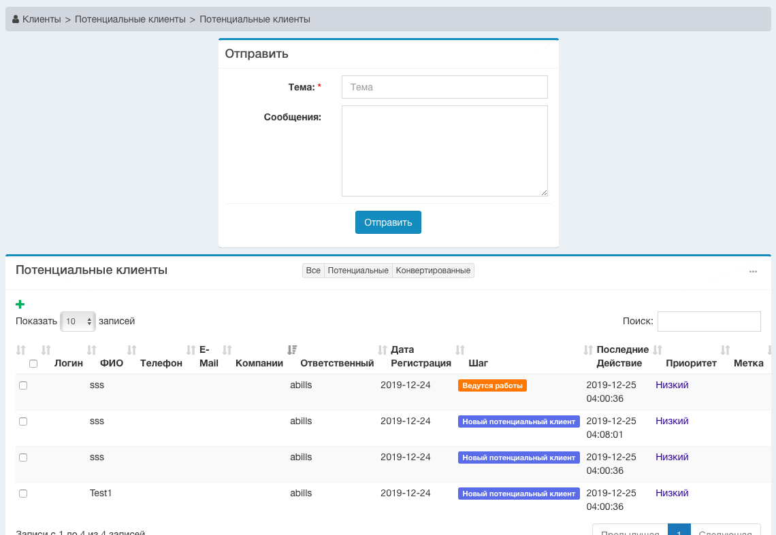Click sort icon beside Ответственный column
Viewport: 776px width, 535px height.
point(292,350)
